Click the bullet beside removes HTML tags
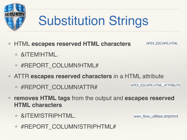187x140 pixels. (x=9, y=98)
